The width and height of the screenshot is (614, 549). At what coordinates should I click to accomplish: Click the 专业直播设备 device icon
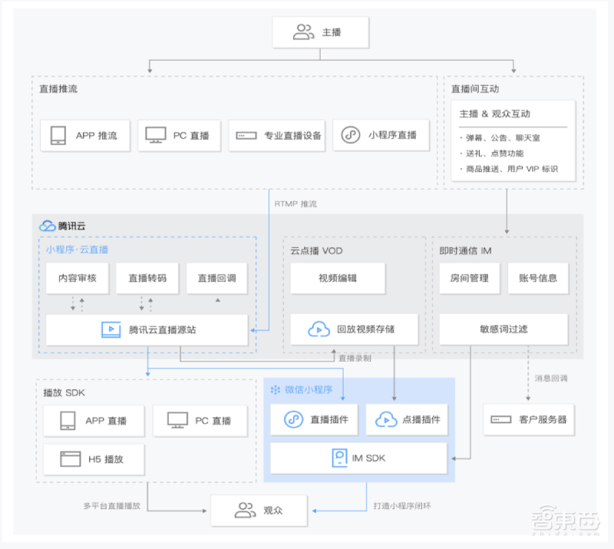click(x=246, y=136)
